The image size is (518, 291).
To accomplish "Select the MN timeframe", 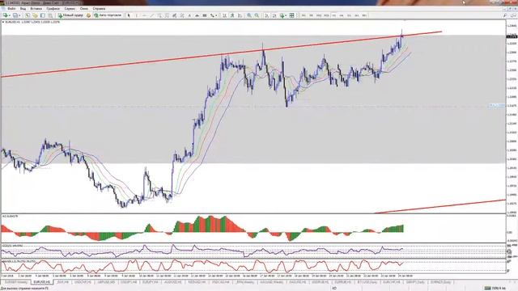I will coord(364,15).
